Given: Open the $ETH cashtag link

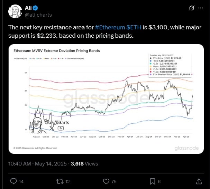Looking at the screenshot, I should (134, 27).
